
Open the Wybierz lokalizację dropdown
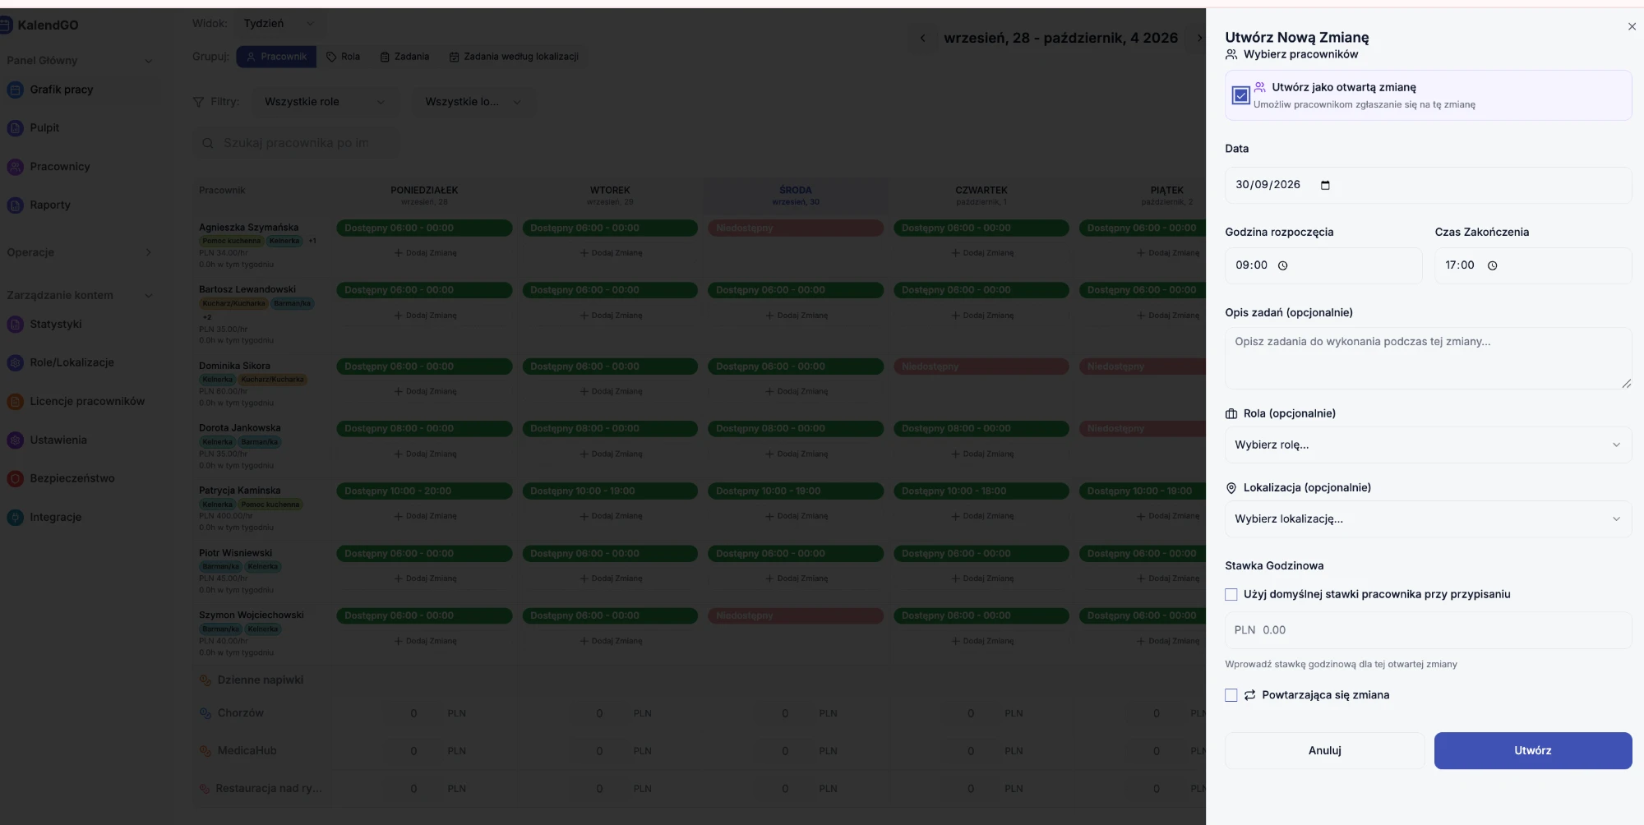click(x=1428, y=519)
